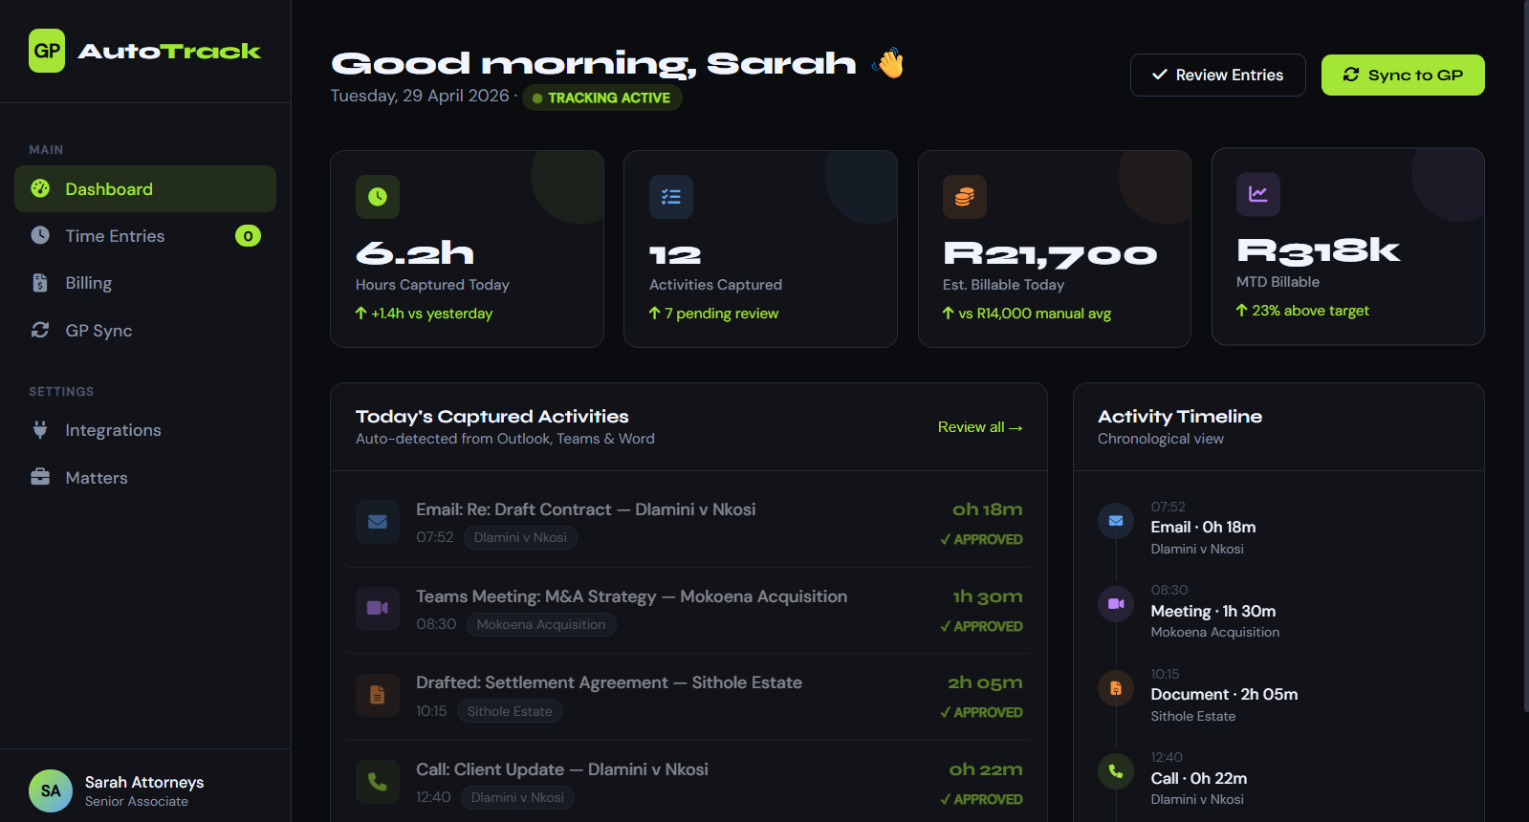Click the envelope icon for Draft Contract email
This screenshot has height=822, width=1529.
[378, 522]
